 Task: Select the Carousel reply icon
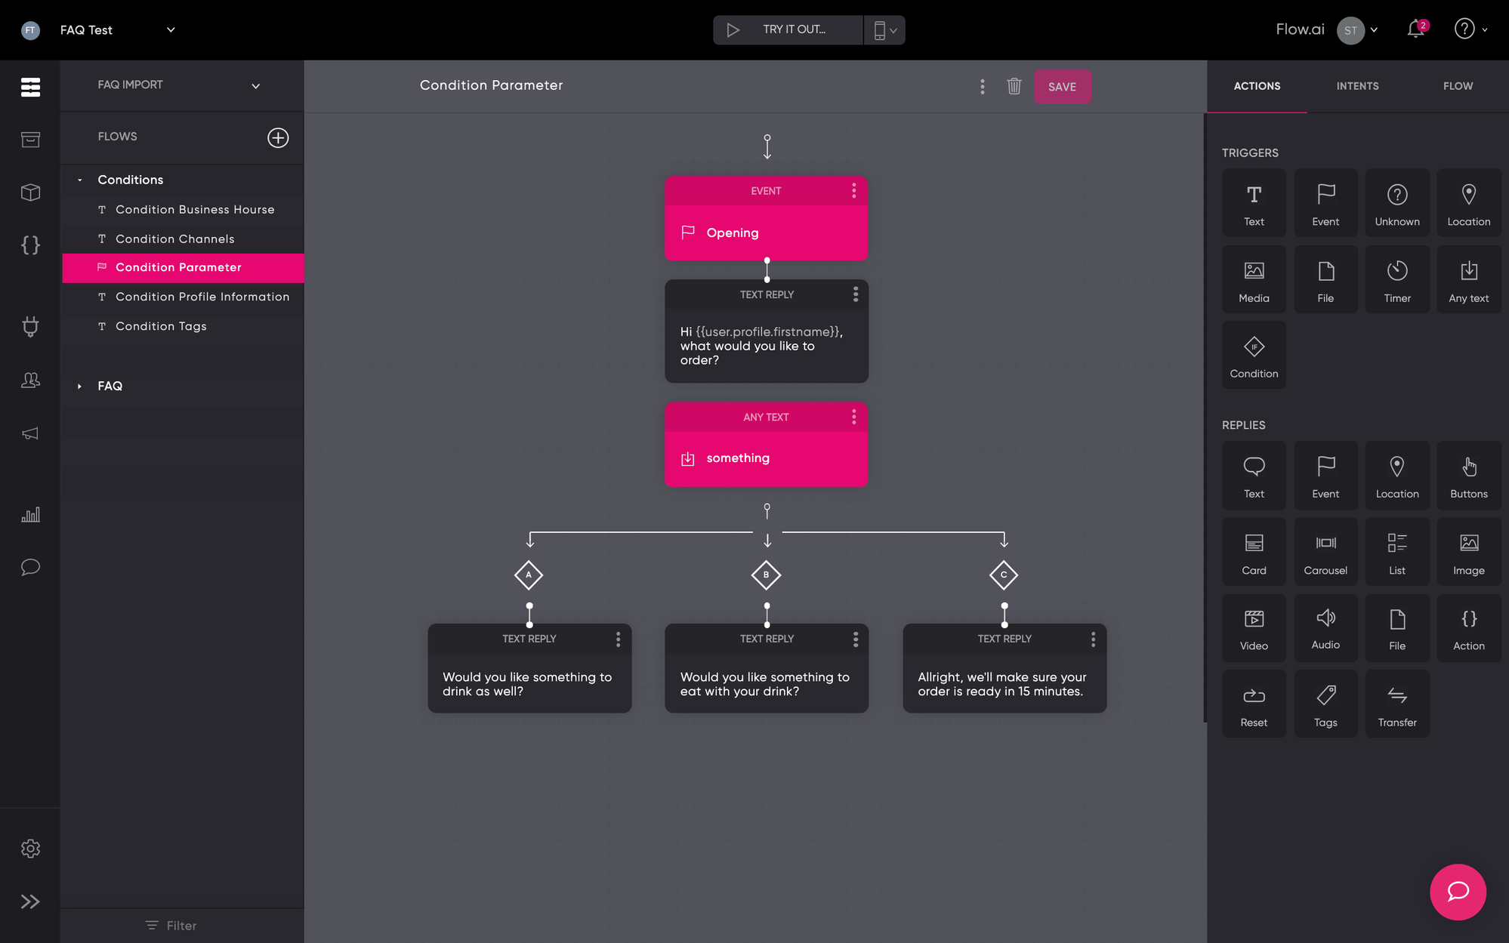click(1325, 551)
